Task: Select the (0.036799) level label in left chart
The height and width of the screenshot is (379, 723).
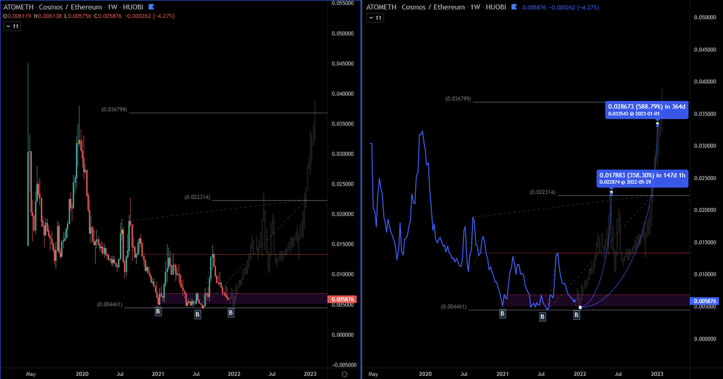Action: (x=113, y=110)
